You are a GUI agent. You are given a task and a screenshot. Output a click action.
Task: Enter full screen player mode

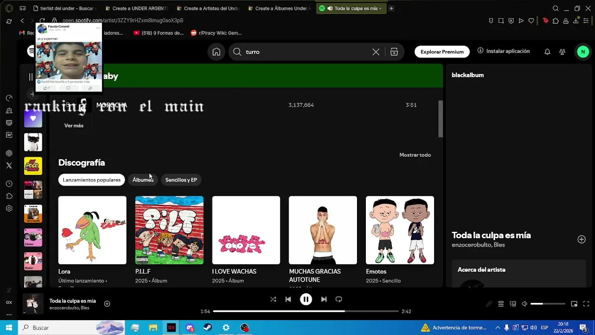(x=586, y=304)
